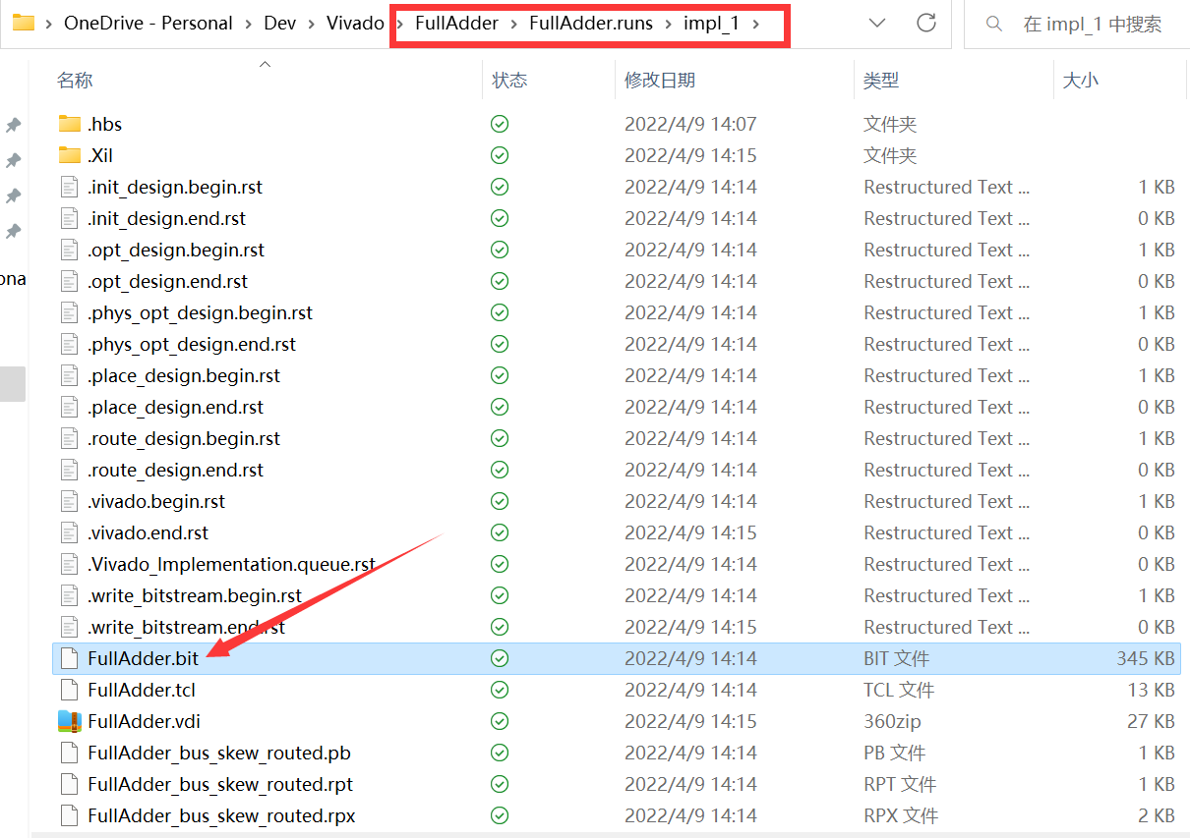Select FullAdder_bus_skew_routed.rpt file
The height and width of the screenshot is (838, 1190).
pyautogui.click(x=219, y=784)
